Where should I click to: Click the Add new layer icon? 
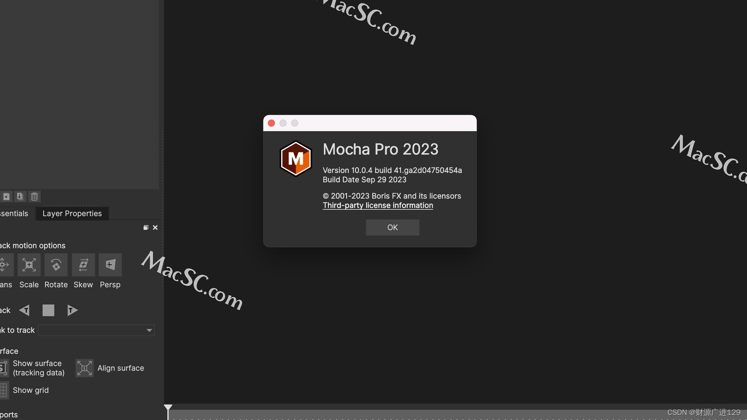5,195
